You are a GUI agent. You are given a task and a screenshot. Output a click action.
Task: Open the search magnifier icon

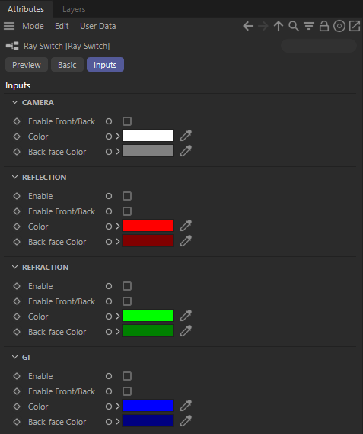coord(294,26)
